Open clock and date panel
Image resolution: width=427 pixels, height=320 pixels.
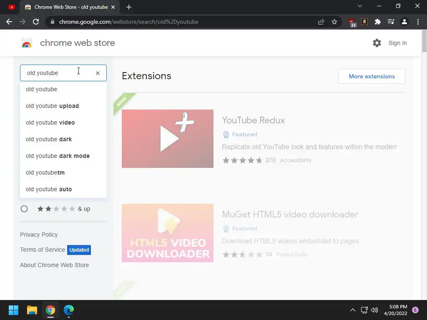[x=395, y=310]
